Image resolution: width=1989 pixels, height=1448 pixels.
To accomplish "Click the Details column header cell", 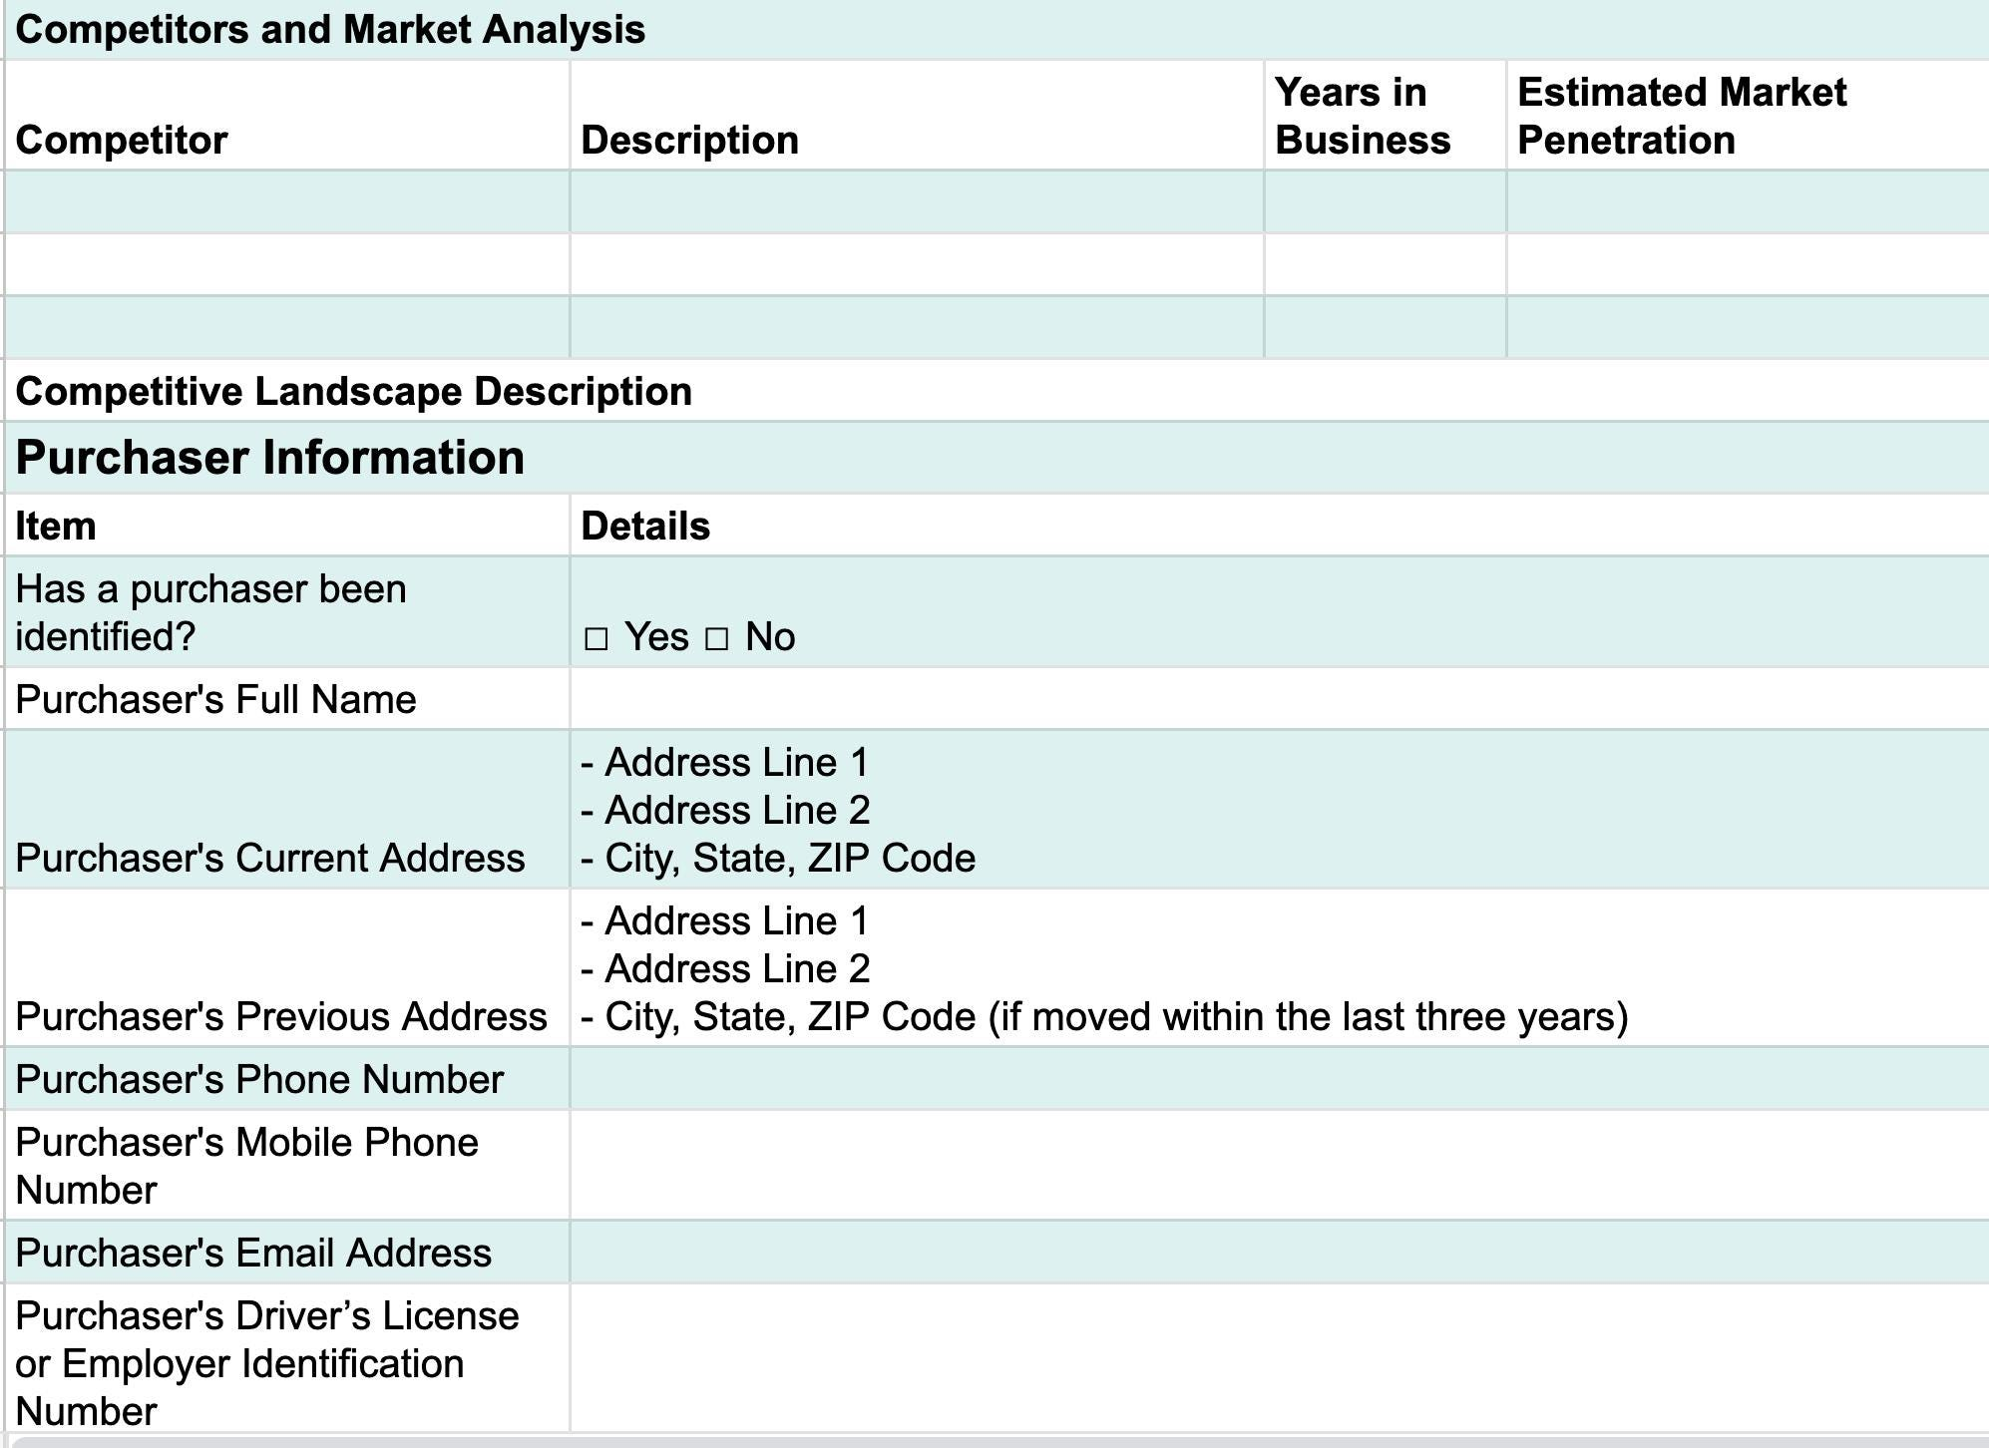I will pos(1277,526).
